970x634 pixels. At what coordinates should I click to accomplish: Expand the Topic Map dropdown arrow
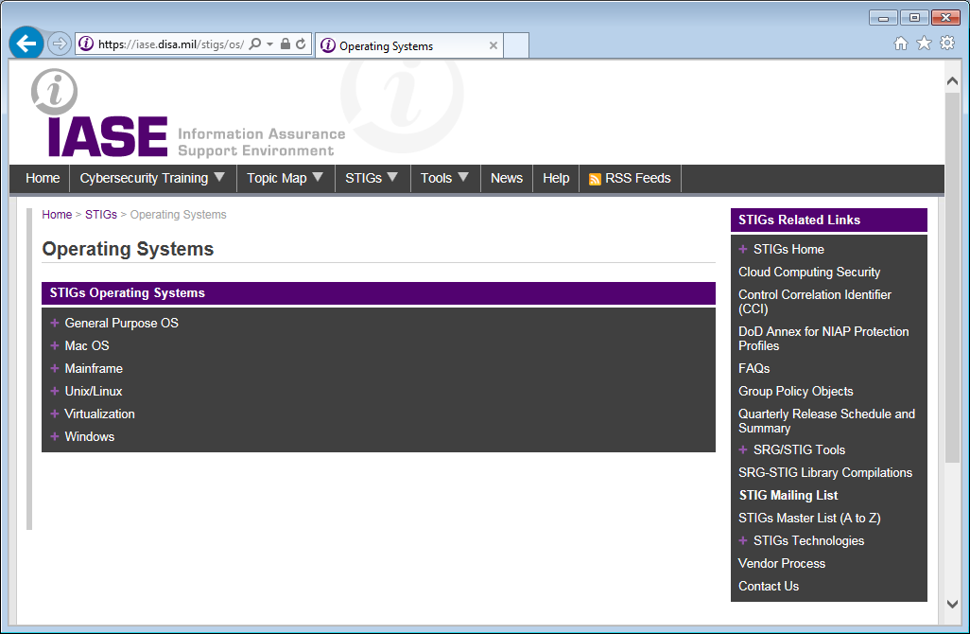pyautogui.click(x=318, y=177)
